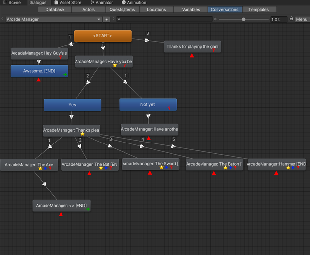This screenshot has height=255, width=310.
Task: Select 'ArcadeManager: The Sword' node
Action: point(151,164)
